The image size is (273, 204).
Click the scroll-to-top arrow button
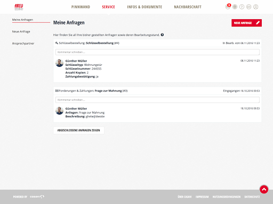(264, 189)
